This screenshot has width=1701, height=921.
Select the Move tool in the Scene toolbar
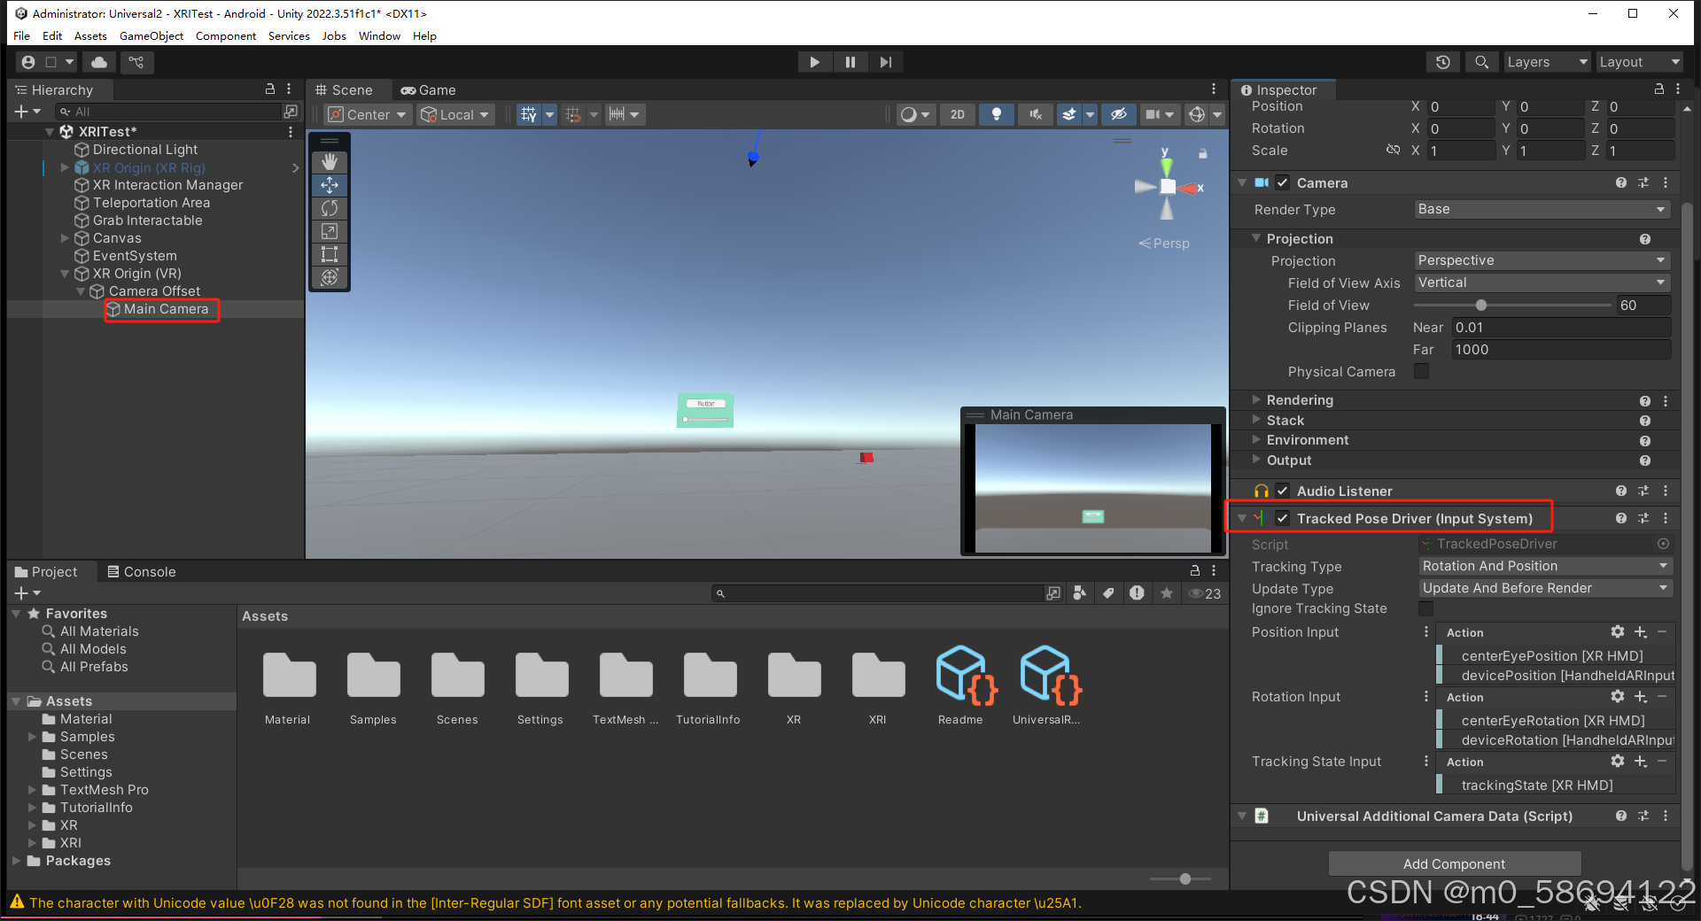(x=329, y=185)
